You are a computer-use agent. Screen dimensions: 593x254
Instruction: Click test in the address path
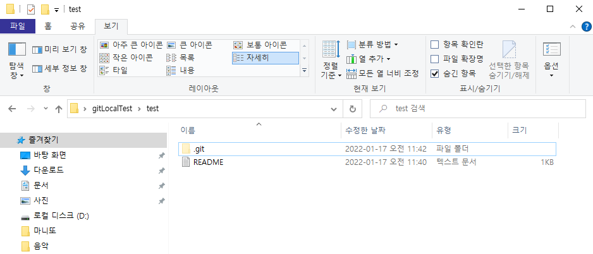[152, 109]
